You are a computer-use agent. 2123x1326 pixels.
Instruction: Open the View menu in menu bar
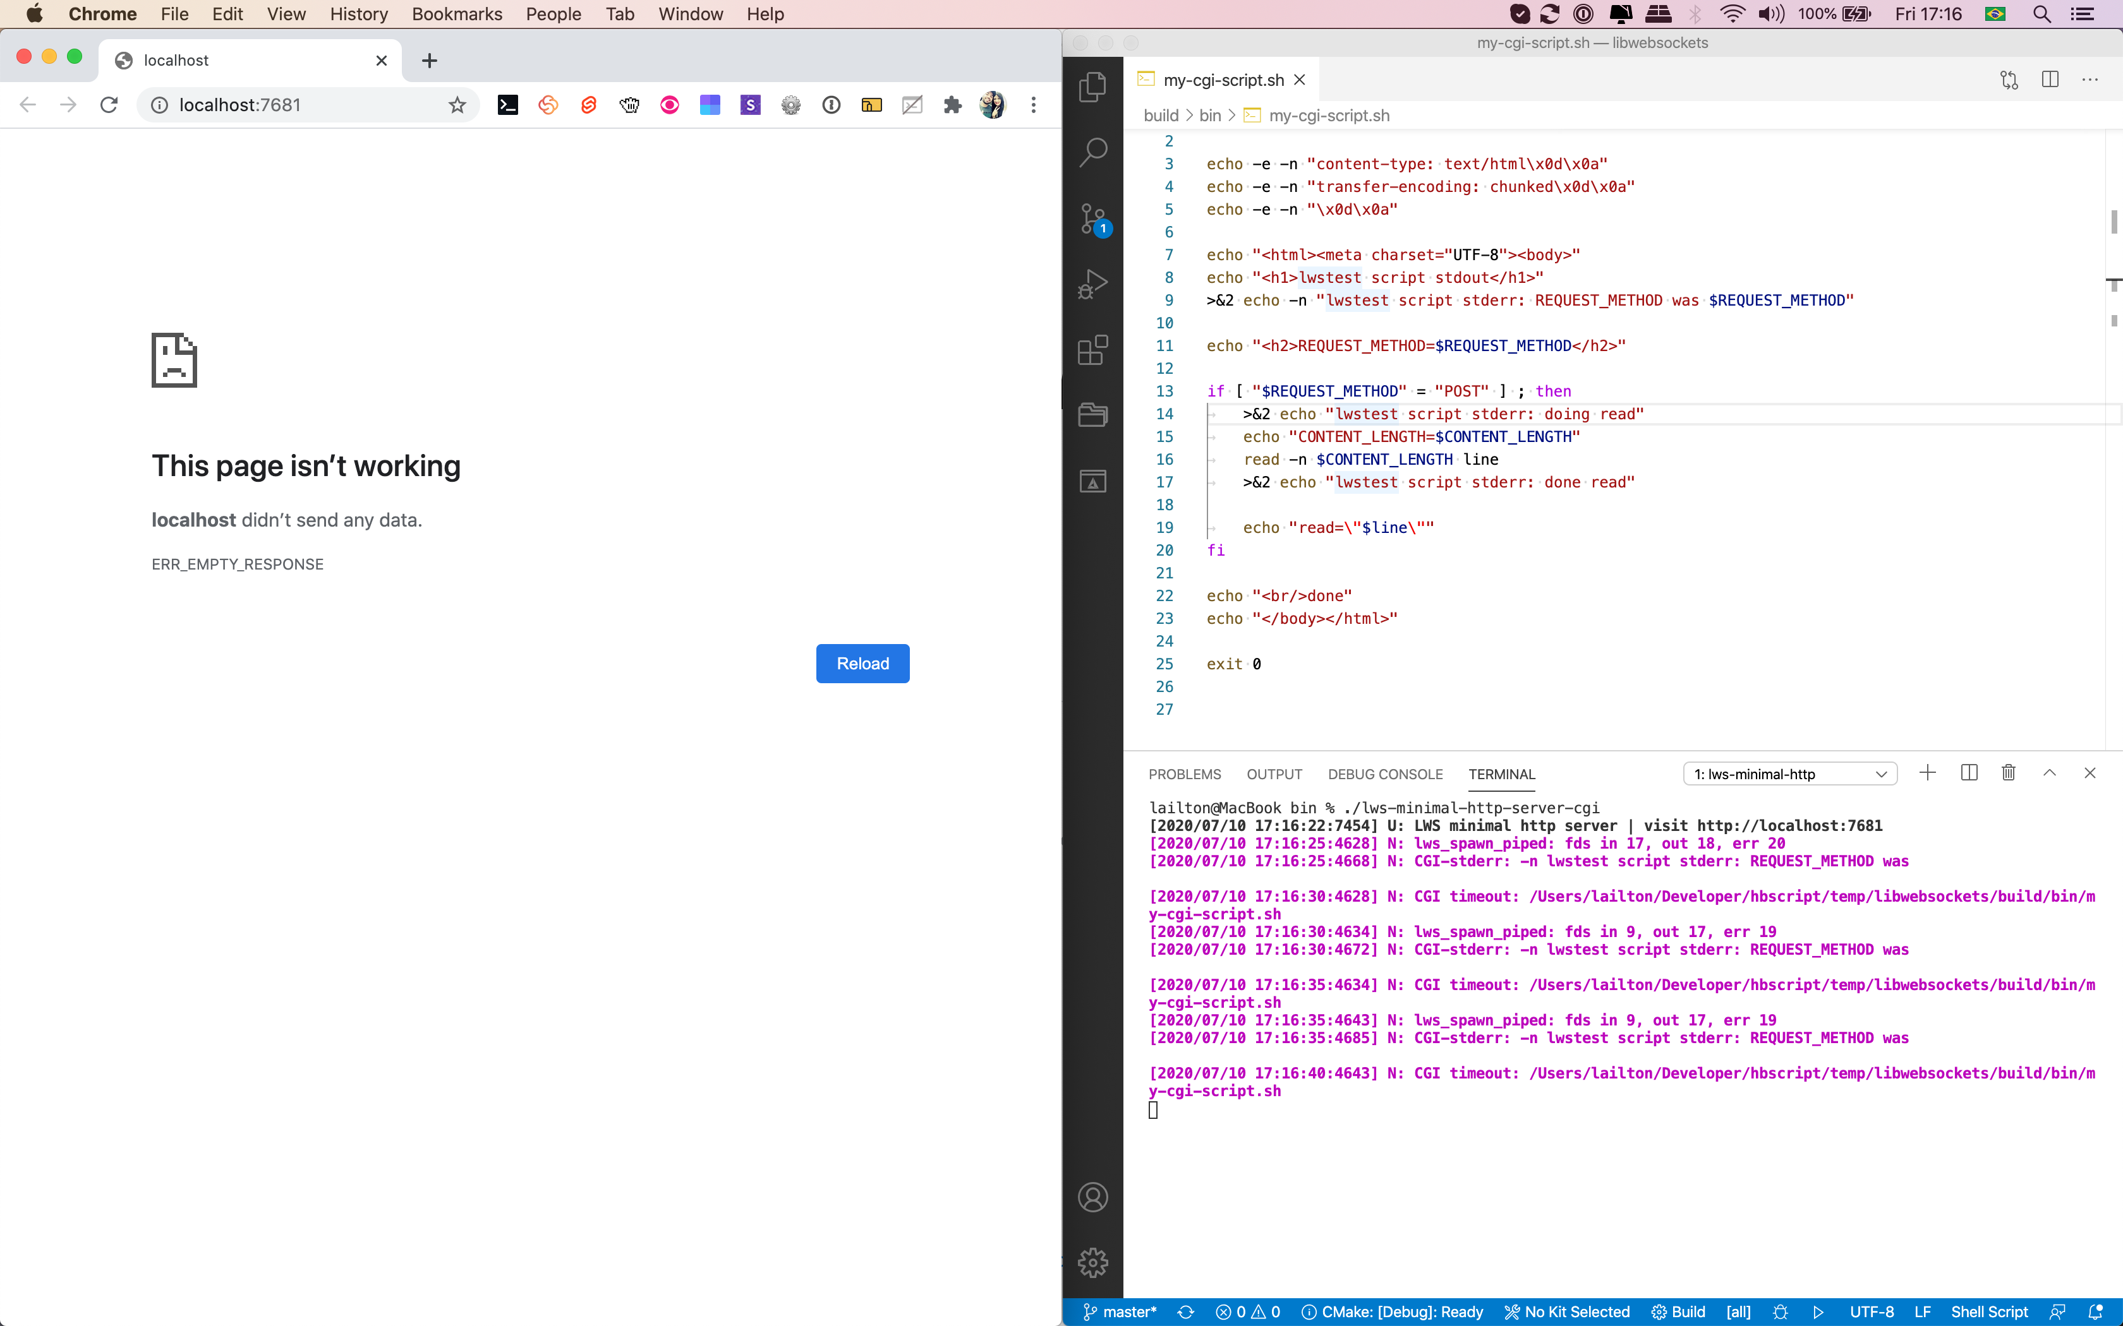click(x=286, y=14)
